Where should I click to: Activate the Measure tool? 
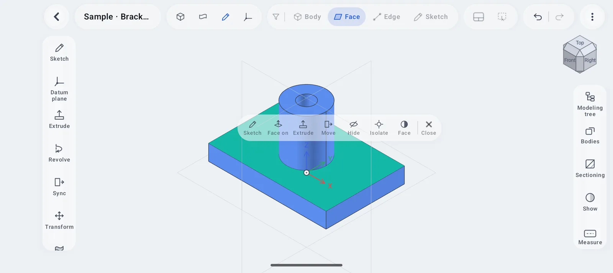point(590,237)
